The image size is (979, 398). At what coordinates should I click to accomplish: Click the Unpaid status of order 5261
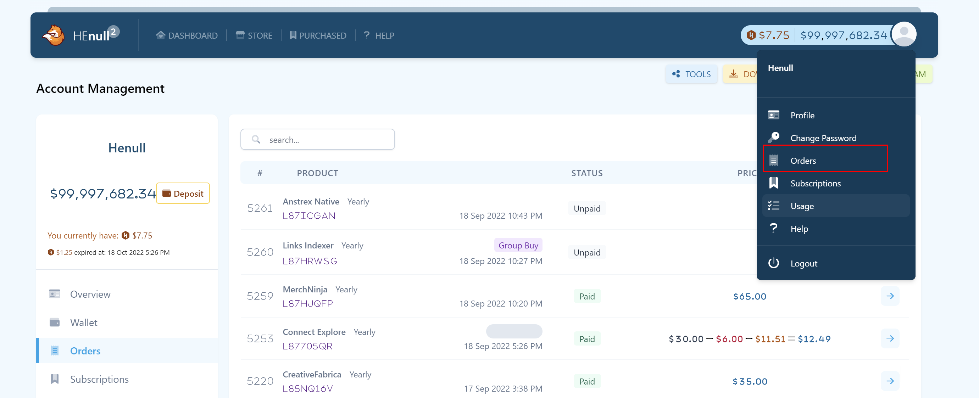point(587,208)
